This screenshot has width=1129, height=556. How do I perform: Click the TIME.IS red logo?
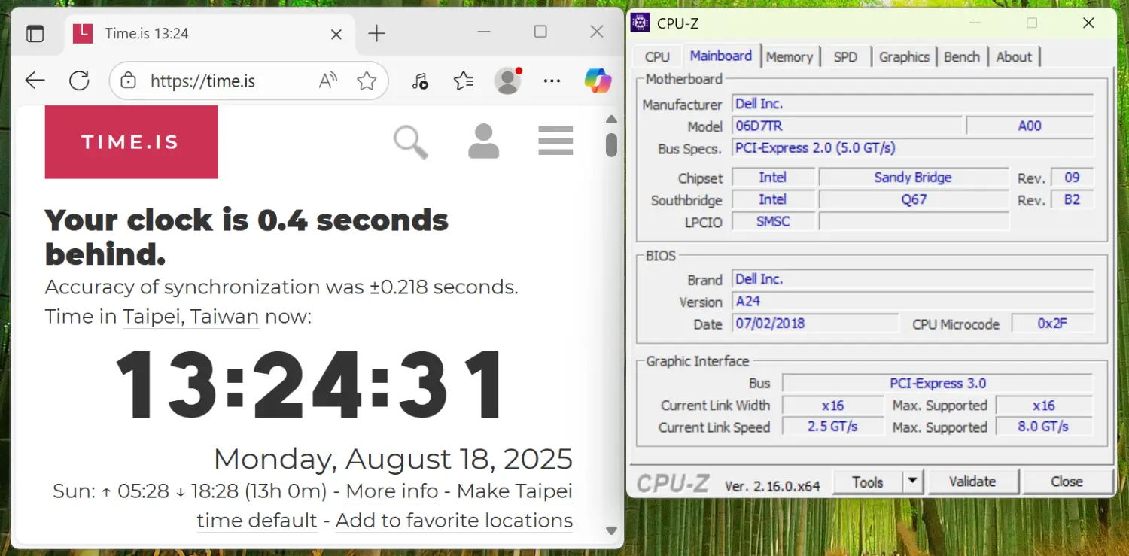pyautogui.click(x=131, y=142)
